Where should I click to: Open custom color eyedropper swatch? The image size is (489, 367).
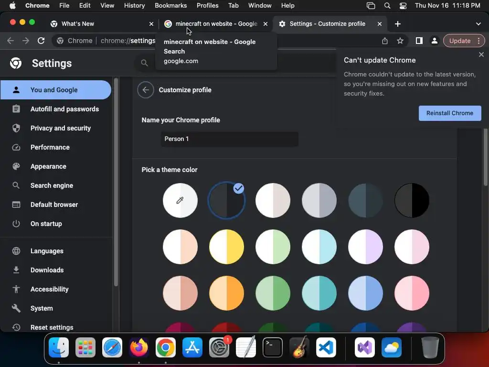[x=180, y=200]
